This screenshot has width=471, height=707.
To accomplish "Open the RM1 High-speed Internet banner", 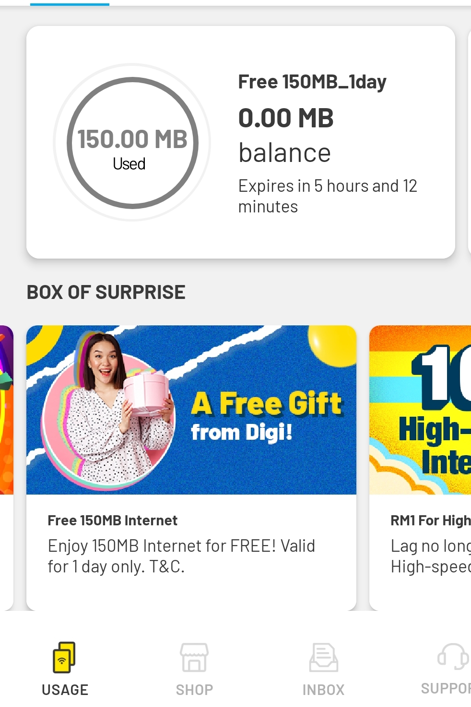I will 420,410.
